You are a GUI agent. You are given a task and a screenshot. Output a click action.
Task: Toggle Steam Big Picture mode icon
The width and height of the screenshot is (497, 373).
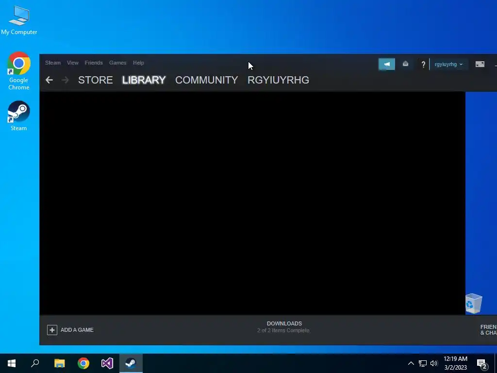click(x=480, y=64)
